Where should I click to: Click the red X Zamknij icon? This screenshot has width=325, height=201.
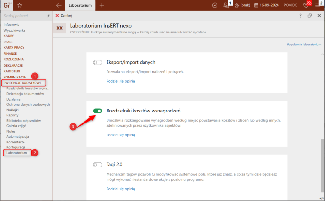pos(57,15)
